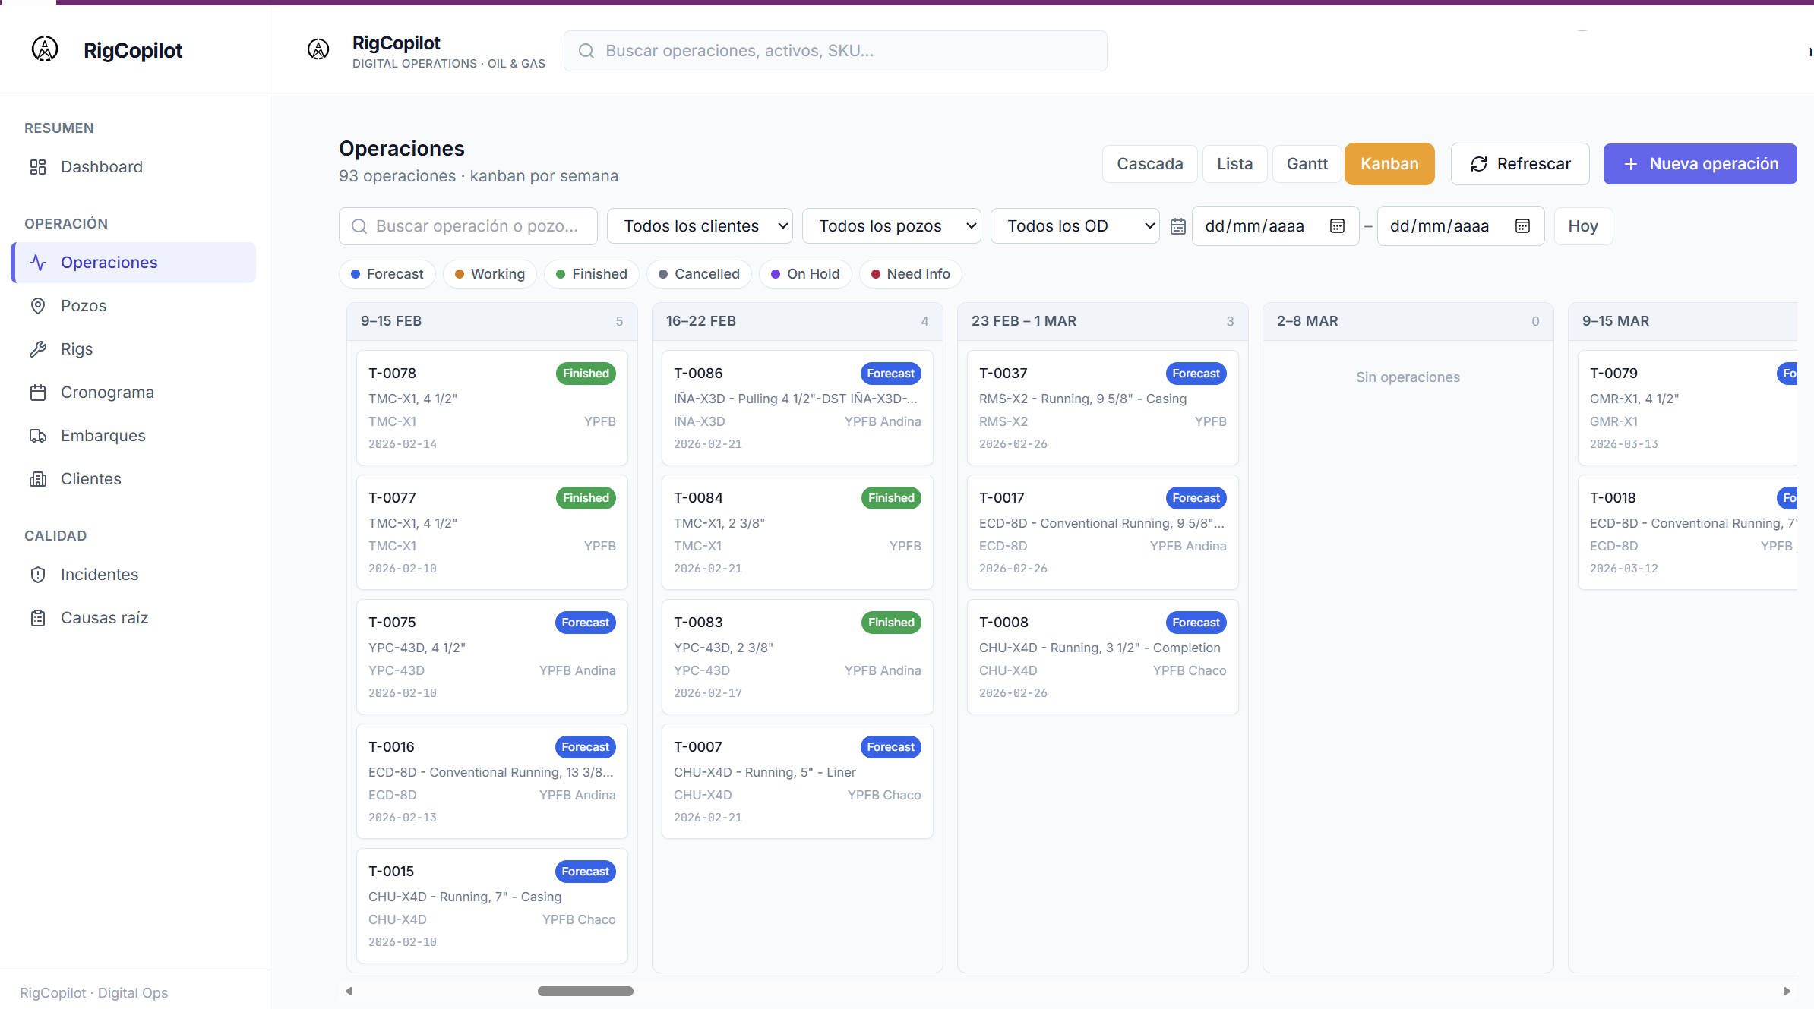Click the RigCopilot logo icon in sidebar
Screen dimensions: 1814x1009
click(x=45, y=49)
